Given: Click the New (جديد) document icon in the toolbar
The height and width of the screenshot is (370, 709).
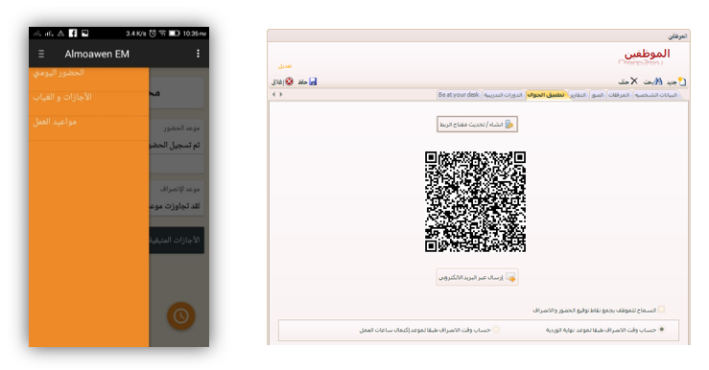Looking at the screenshot, I should point(682,81).
